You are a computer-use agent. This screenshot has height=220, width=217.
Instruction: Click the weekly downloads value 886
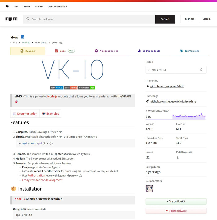coord(148,117)
